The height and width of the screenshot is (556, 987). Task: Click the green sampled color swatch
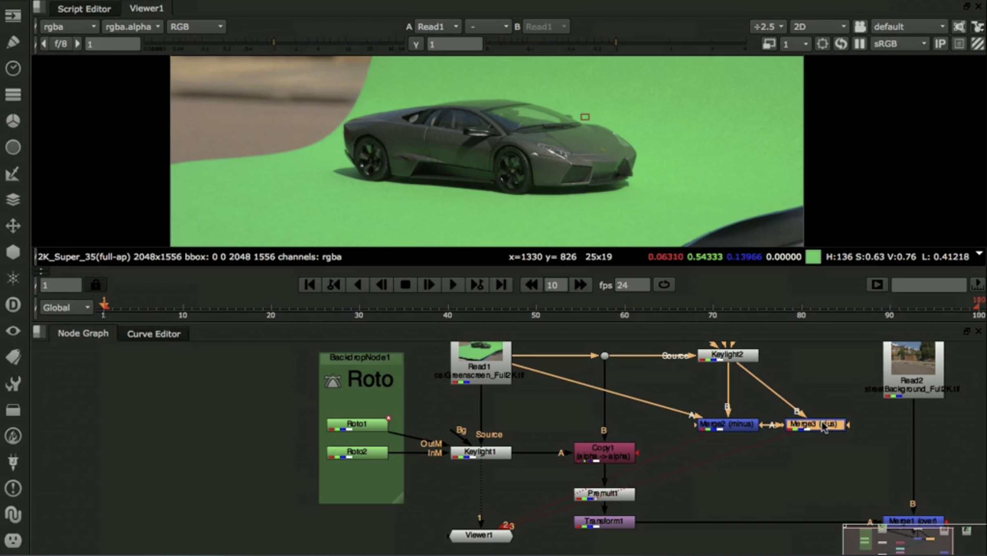(813, 257)
